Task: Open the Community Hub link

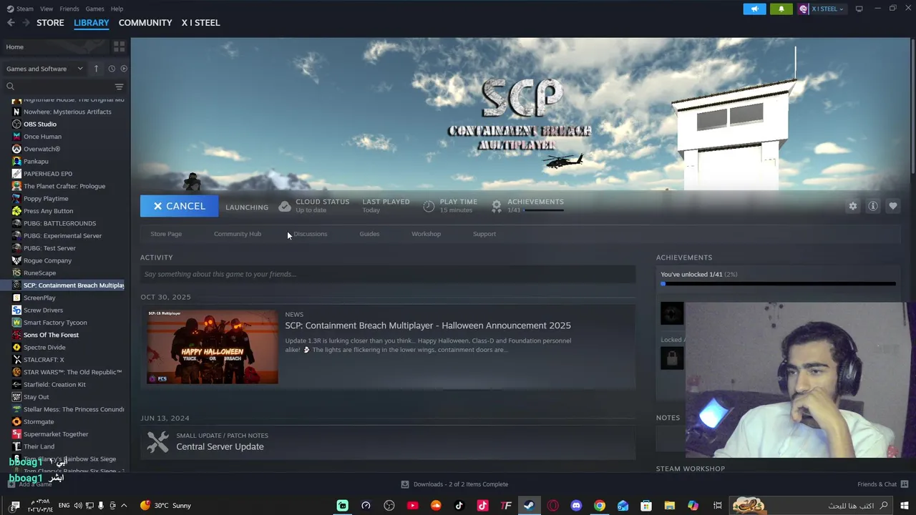Action: point(238,234)
